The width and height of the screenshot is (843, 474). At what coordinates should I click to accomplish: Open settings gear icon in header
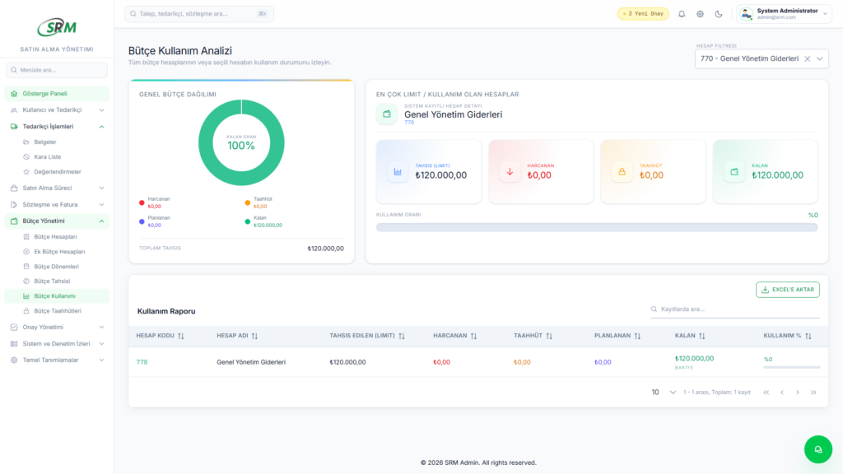[x=701, y=14]
